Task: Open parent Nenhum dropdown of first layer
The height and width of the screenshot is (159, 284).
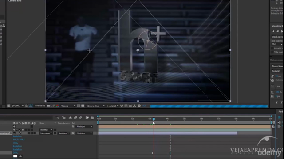Action: point(84,127)
